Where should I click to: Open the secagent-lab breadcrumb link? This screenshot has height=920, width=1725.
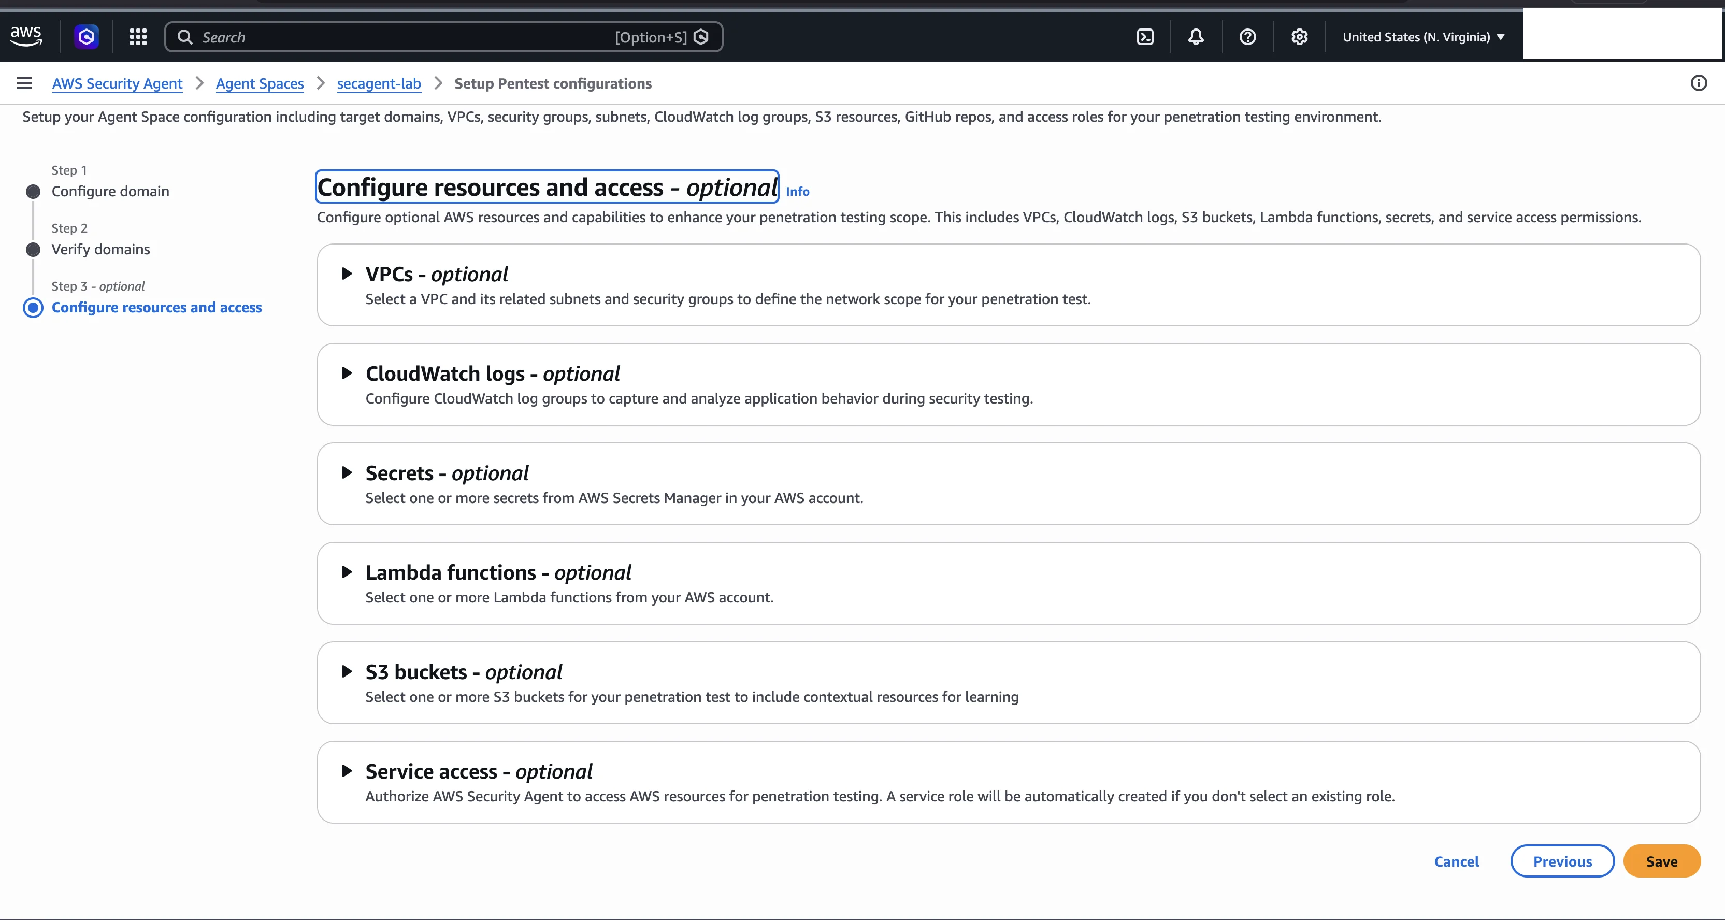click(379, 83)
